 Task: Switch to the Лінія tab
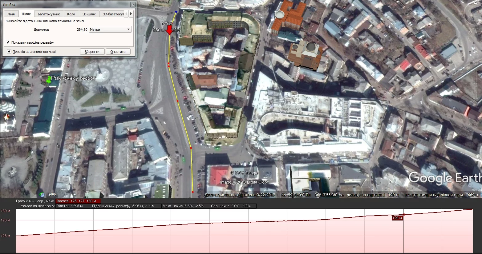(x=11, y=14)
